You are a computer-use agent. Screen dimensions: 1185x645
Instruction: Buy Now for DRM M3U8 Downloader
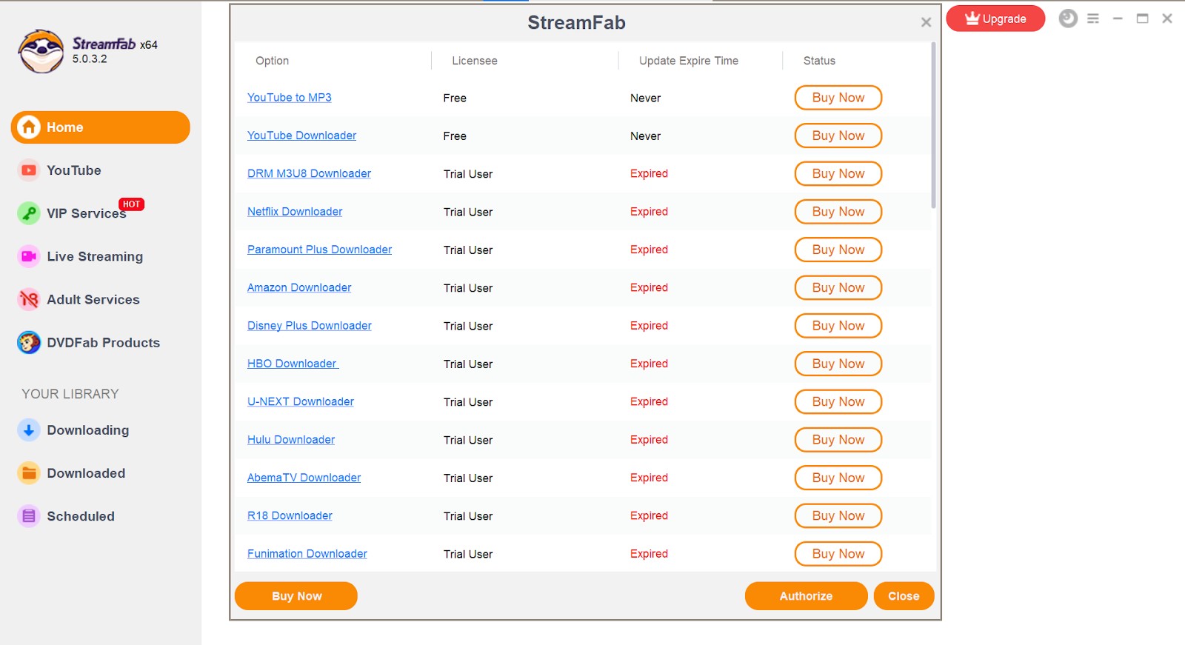click(838, 173)
